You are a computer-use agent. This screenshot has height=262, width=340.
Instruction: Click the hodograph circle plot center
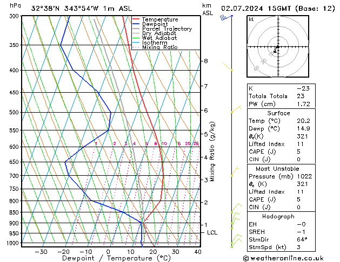tap(277, 48)
